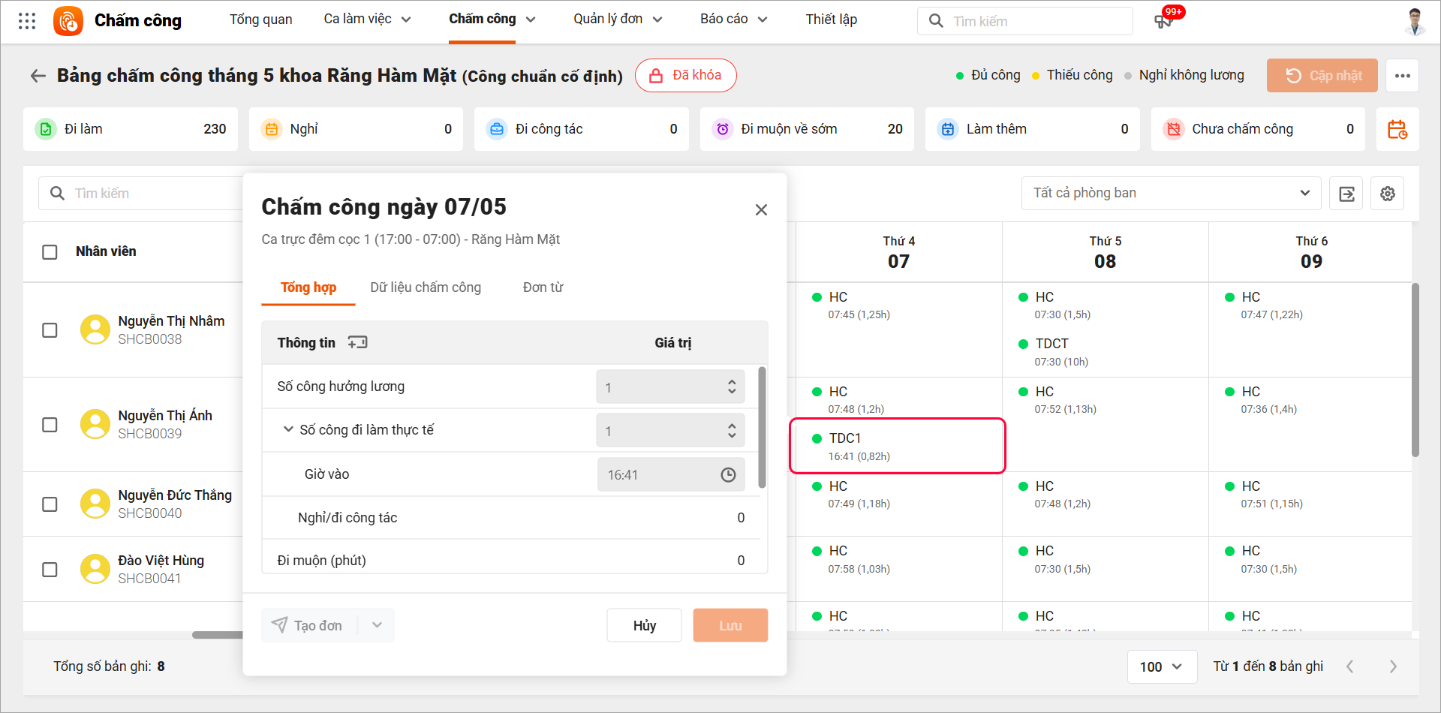1441x713 pixels.
Task: Click the dialog's vertical scrollbar
Action: (763, 428)
